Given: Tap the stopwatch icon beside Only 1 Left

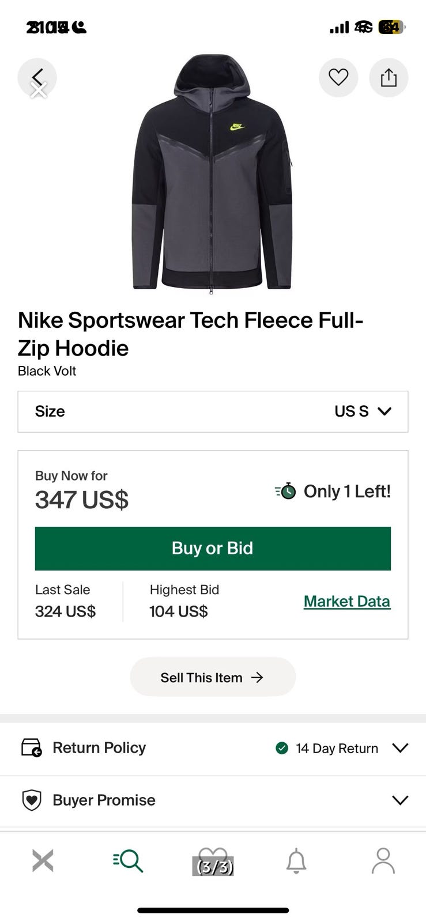Looking at the screenshot, I should point(286,491).
